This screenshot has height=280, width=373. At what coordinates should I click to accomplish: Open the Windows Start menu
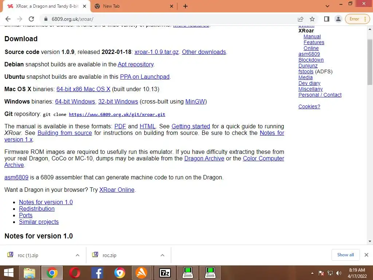tap(9, 273)
